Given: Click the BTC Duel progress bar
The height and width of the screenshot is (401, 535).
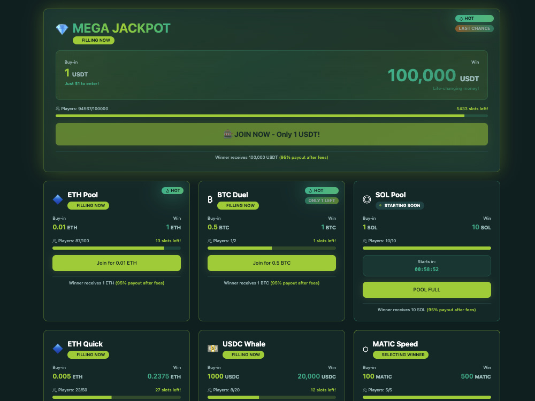Looking at the screenshot, I should click(x=272, y=248).
